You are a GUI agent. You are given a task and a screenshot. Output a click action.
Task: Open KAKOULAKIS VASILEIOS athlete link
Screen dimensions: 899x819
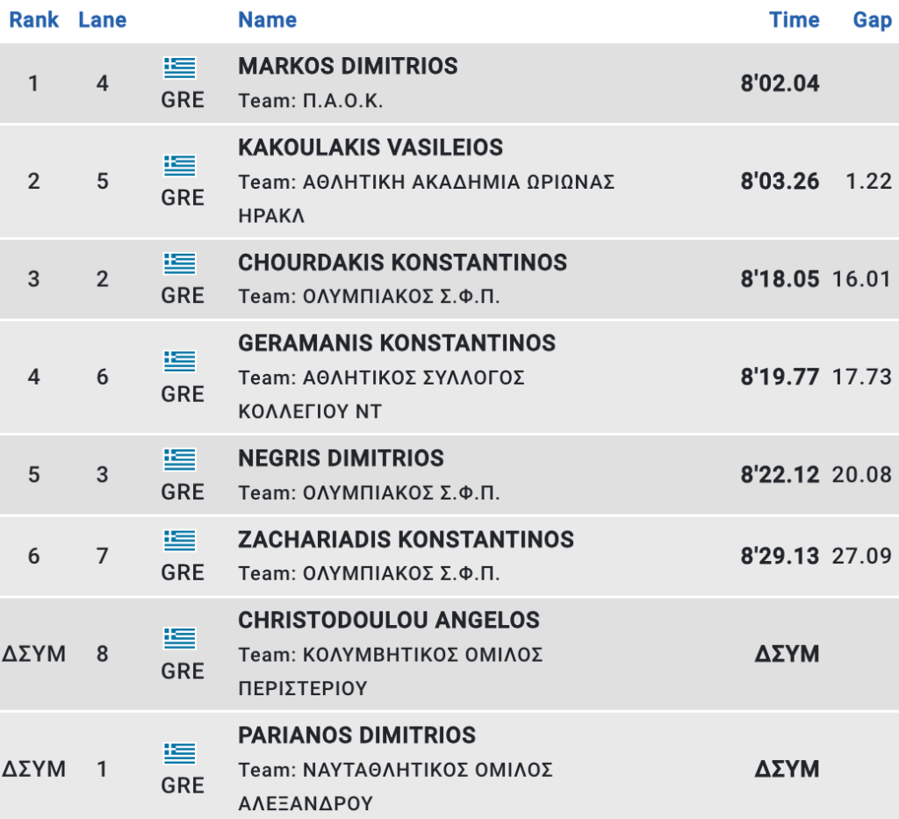tap(370, 147)
